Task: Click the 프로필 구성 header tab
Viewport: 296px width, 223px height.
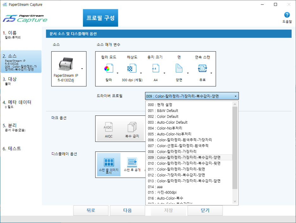Action: pos(101,18)
